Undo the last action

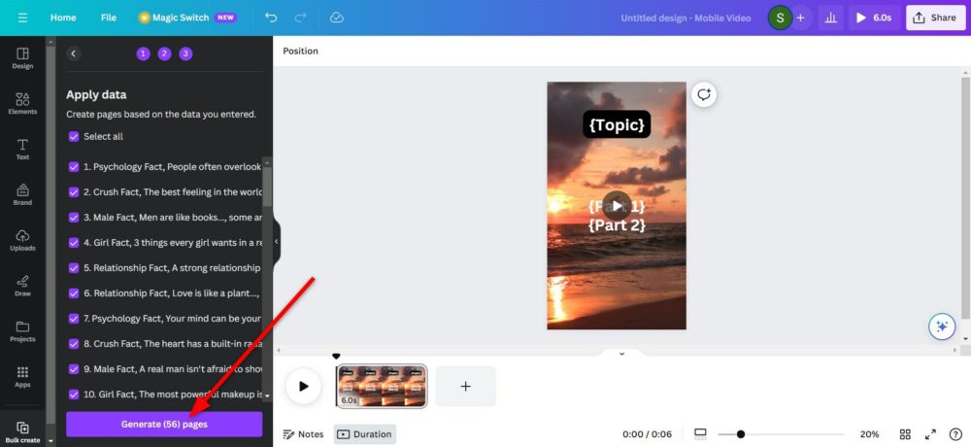pyautogui.click(x=271, y=17)
